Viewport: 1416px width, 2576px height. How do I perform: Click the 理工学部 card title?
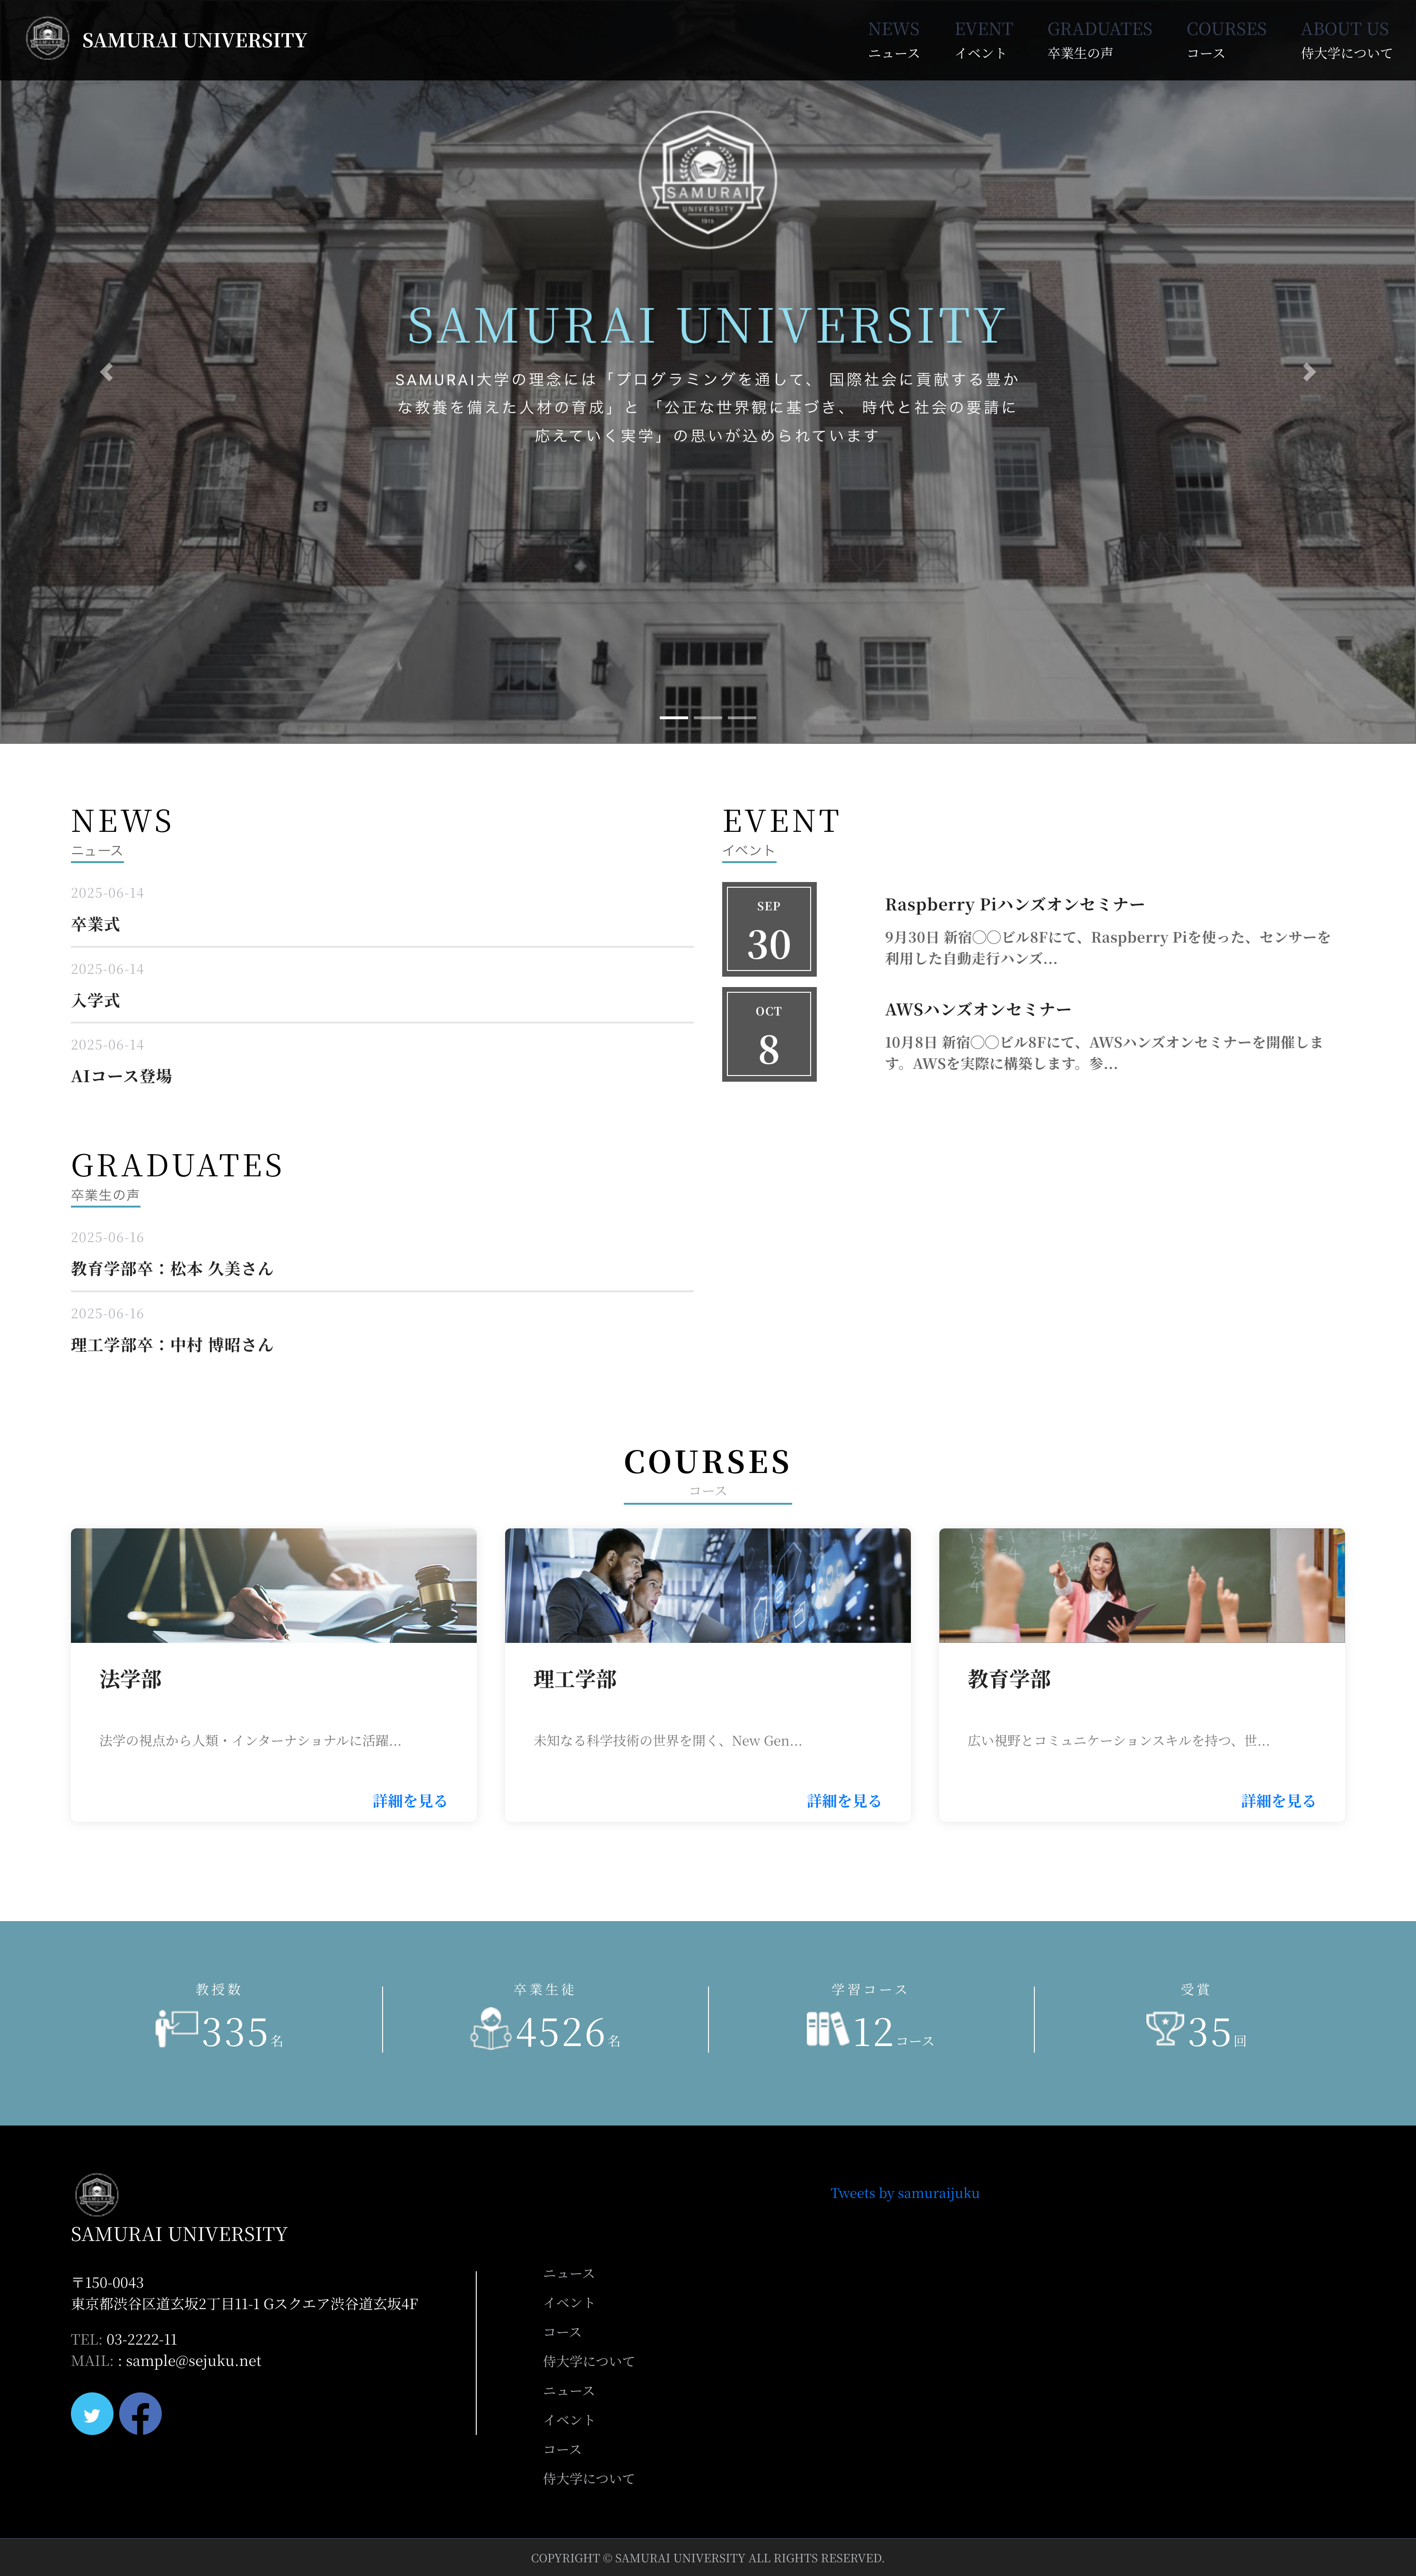[x=575, y=1679]
